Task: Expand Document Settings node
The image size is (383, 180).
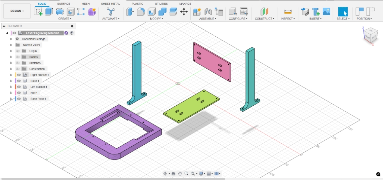Action: (x=11, y=39)
